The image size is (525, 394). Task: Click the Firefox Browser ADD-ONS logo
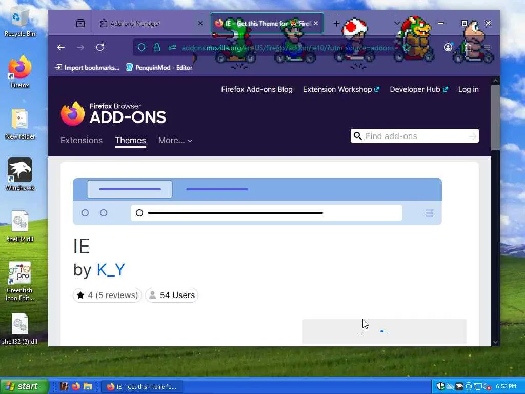tap(113, 113)
